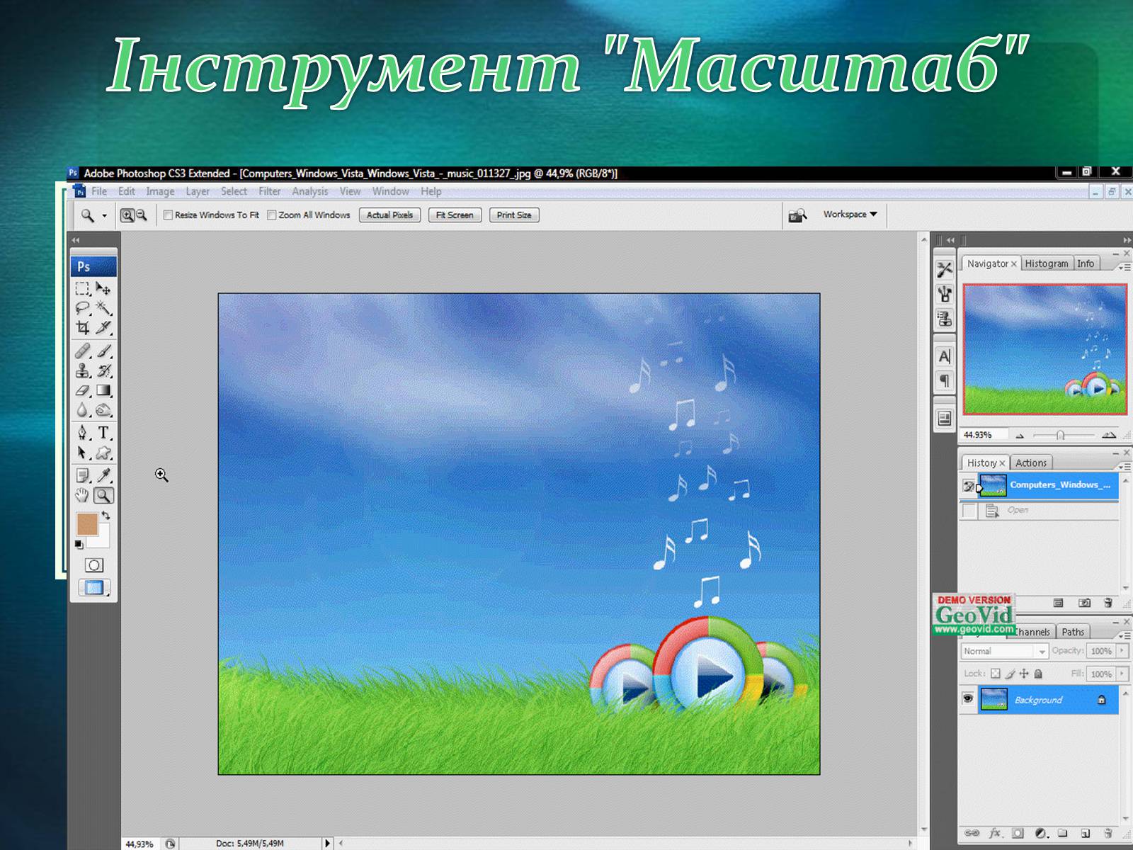The height and width of the screenshot is (850, 1133).
Task: Click the Navigator preview thumbnail
Action: coord(1044,349)
